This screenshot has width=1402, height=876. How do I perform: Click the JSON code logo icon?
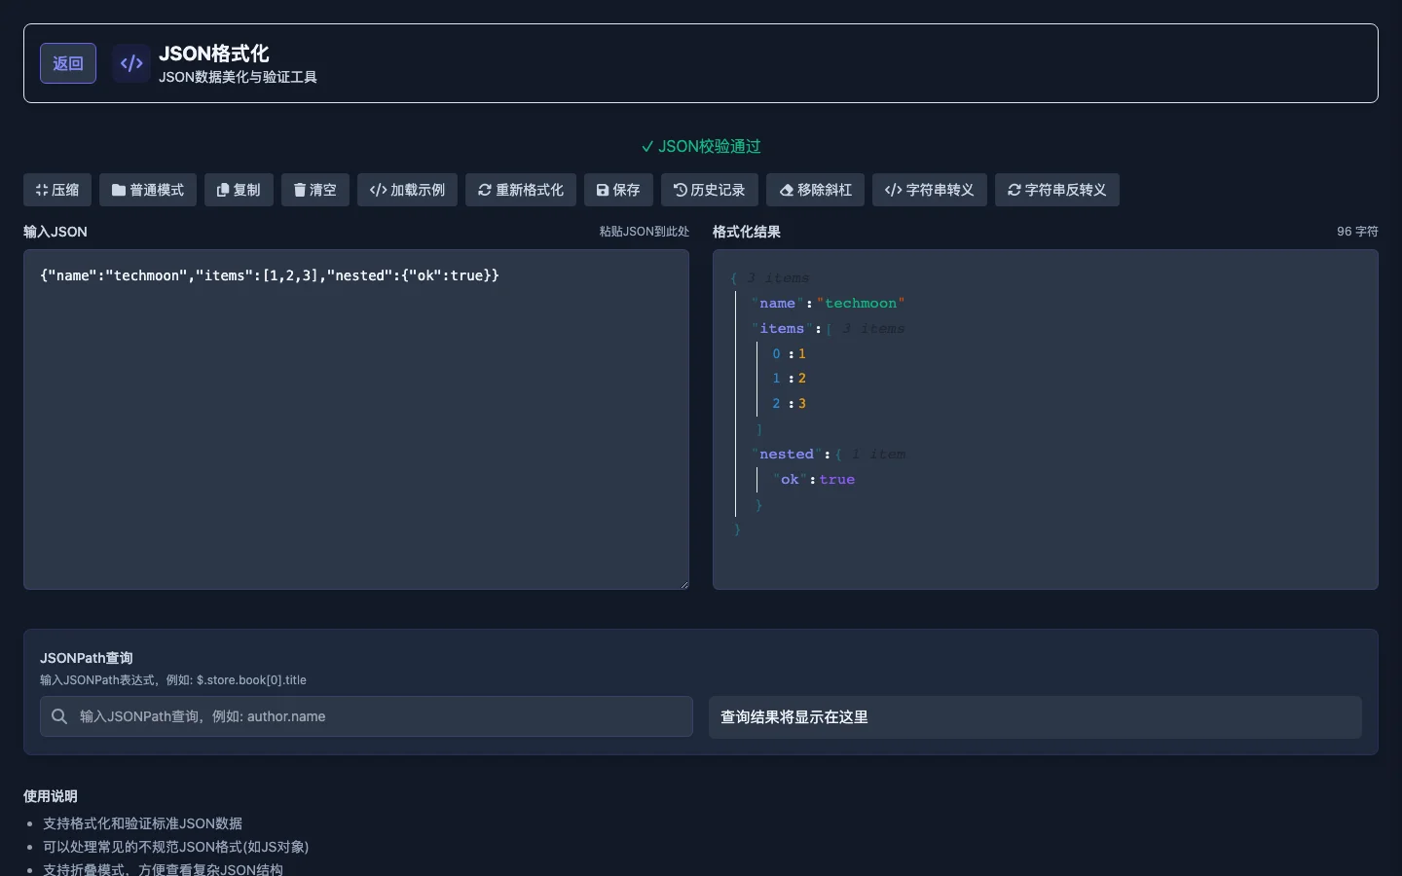coord(131,63)
